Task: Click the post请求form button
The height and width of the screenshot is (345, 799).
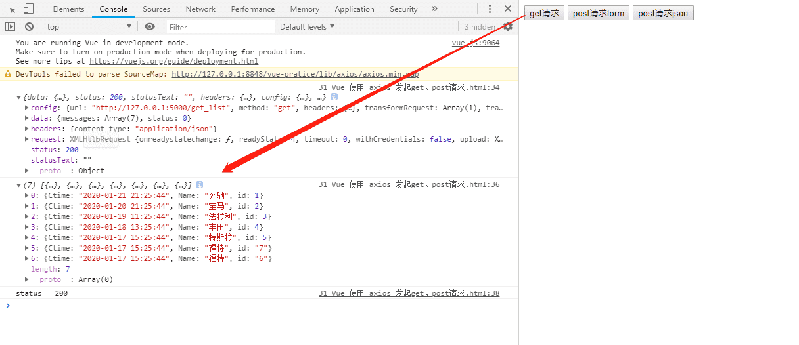Action: tap(599, 13)
